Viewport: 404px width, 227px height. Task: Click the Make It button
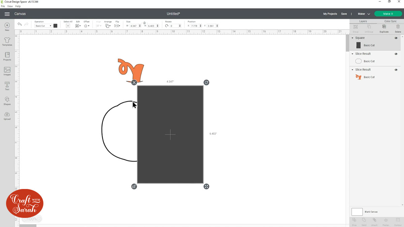[388, 14]
